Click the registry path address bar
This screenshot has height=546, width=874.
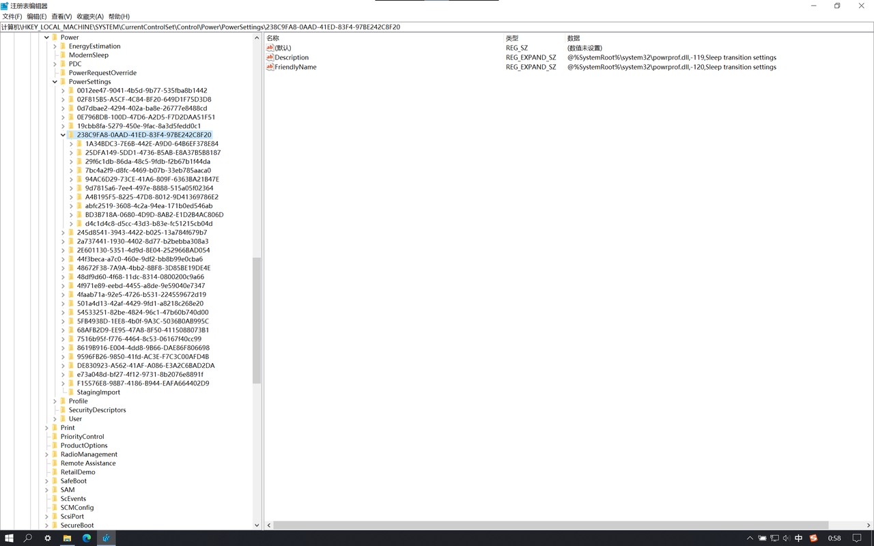point(437,27)
